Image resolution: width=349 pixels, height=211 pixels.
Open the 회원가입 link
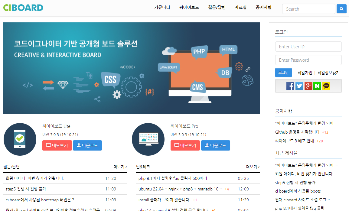(305, 73)
